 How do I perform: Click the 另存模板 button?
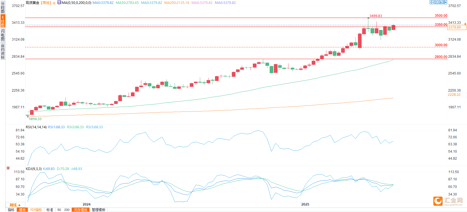click(x=81, y=210)
